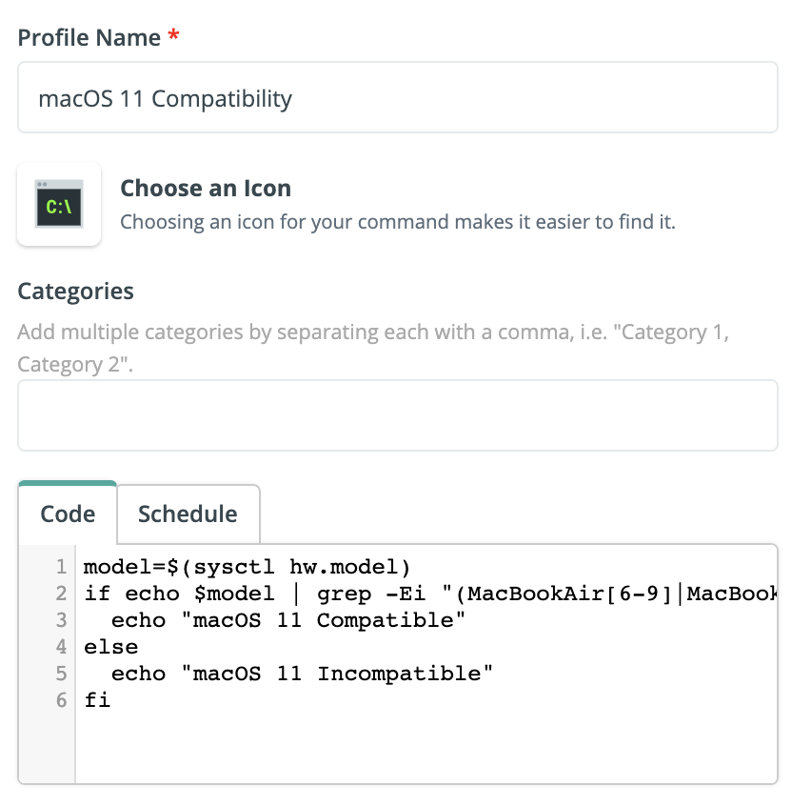Click the echo "macOS 11 Incompatible" line
The height and width of the screenshot is (806, 792).
(302, 674)
